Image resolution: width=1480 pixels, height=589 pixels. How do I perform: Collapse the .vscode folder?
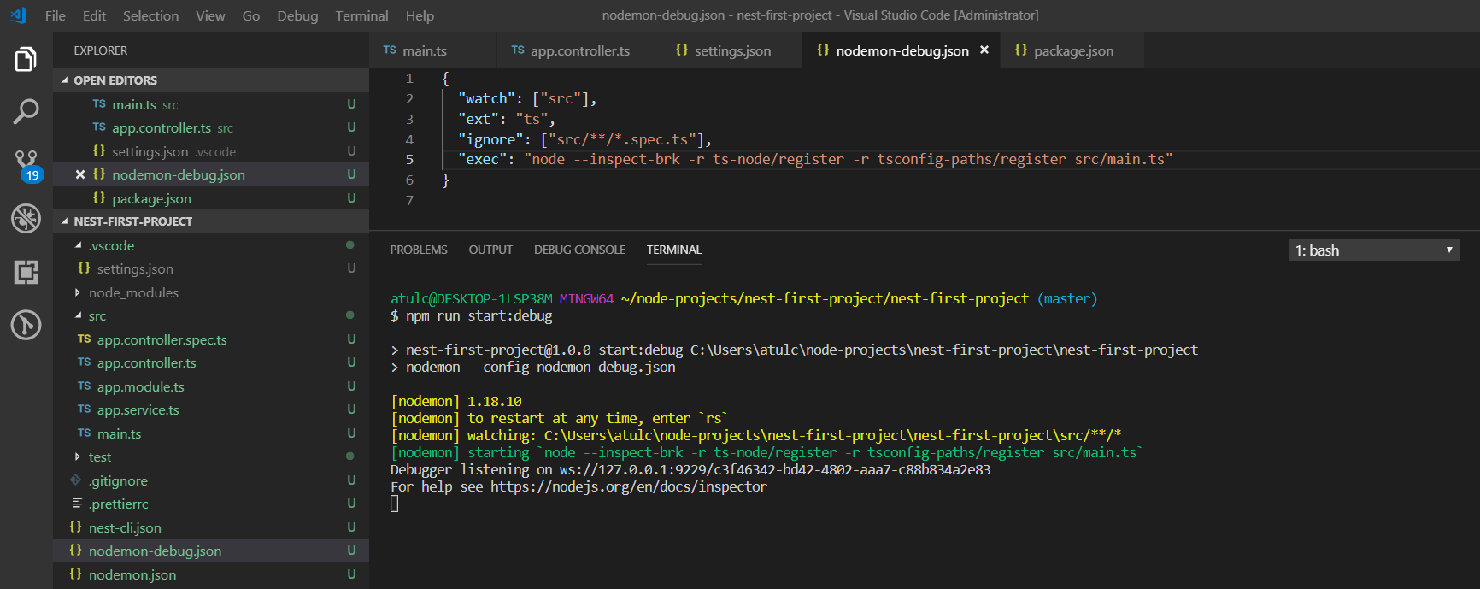point(211,245)
